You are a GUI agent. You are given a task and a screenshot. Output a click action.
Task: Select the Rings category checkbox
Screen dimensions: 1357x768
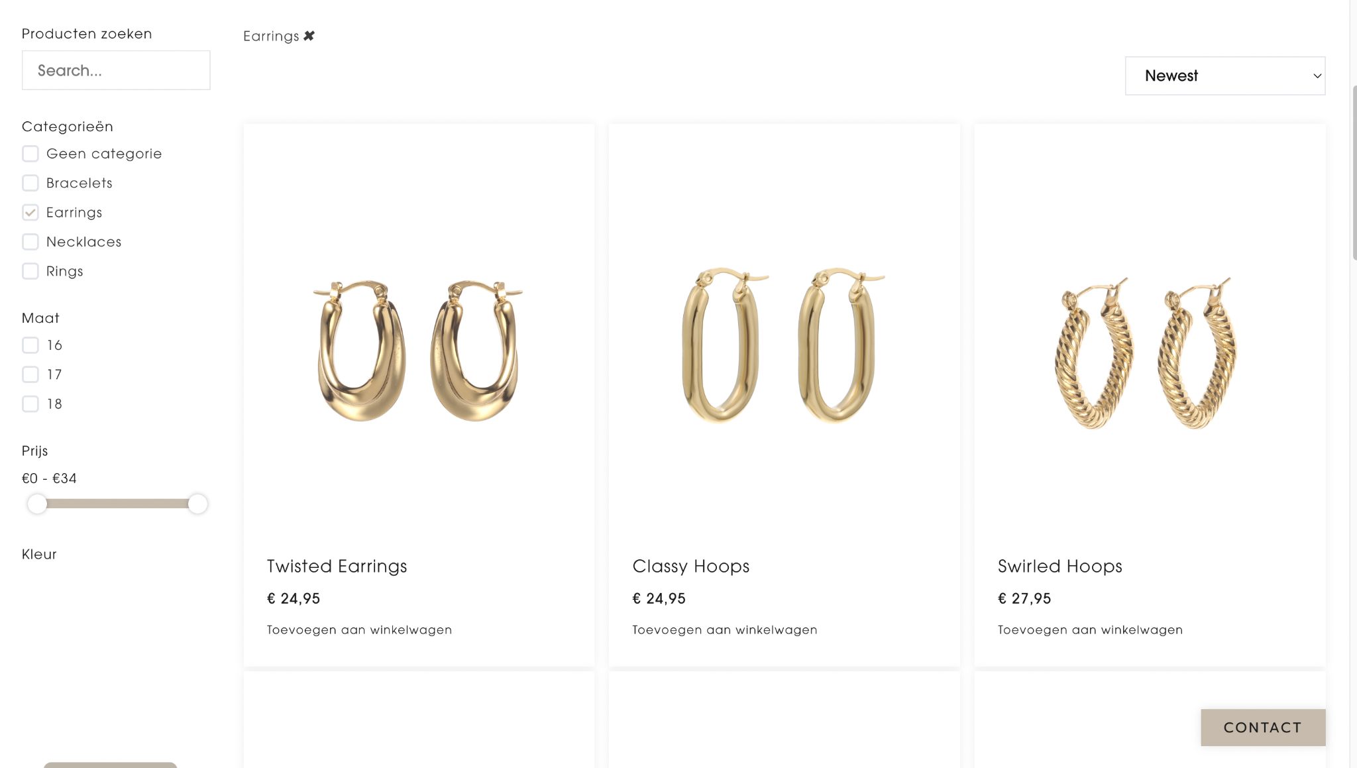[30, 271]
